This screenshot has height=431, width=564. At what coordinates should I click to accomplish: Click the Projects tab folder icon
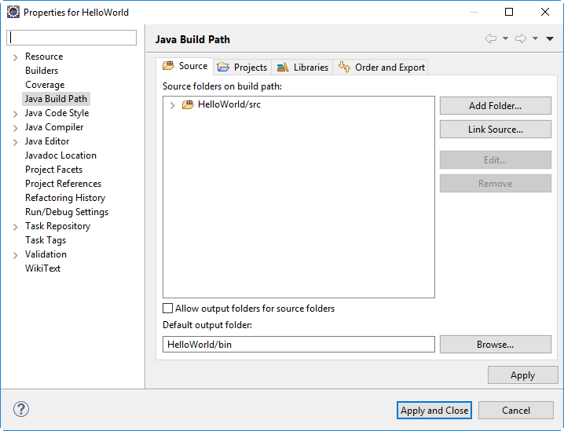(x=223, y=67)
